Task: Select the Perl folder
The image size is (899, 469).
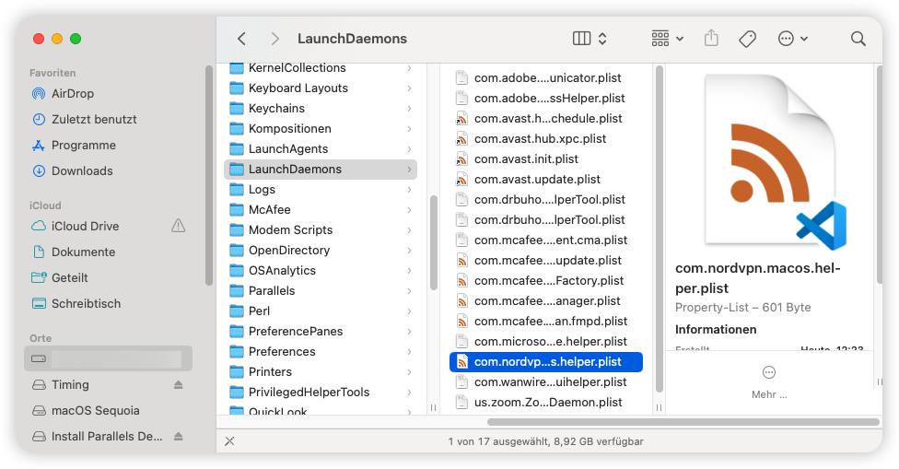Action: coord(259,311)
